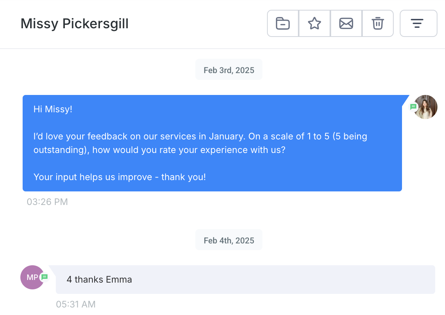Click the "Your input helps us improve" line
The width and height of the screenshot is (445, 315).
[120, 177]
